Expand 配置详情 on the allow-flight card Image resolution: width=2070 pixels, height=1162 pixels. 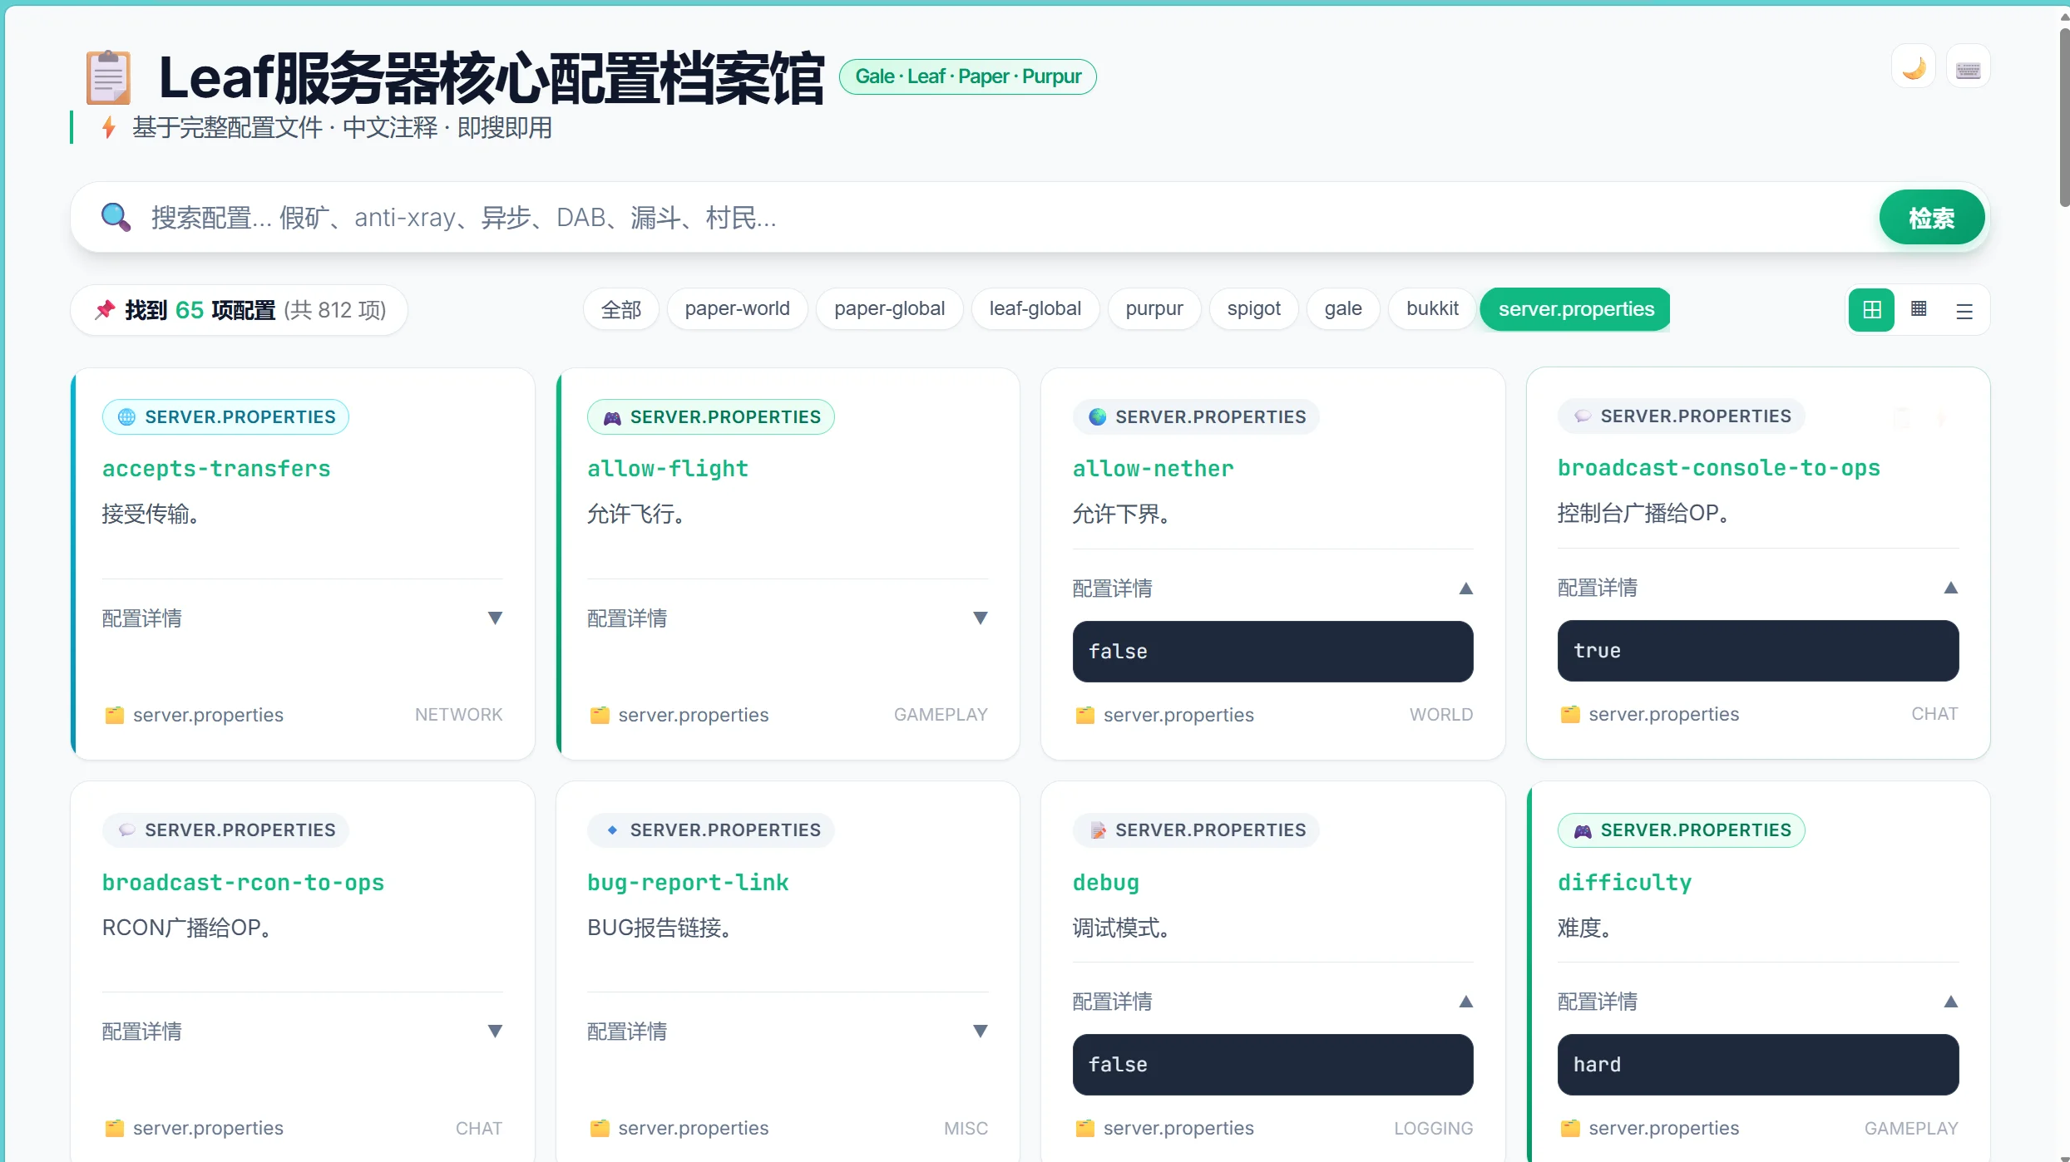pos(788,618)
